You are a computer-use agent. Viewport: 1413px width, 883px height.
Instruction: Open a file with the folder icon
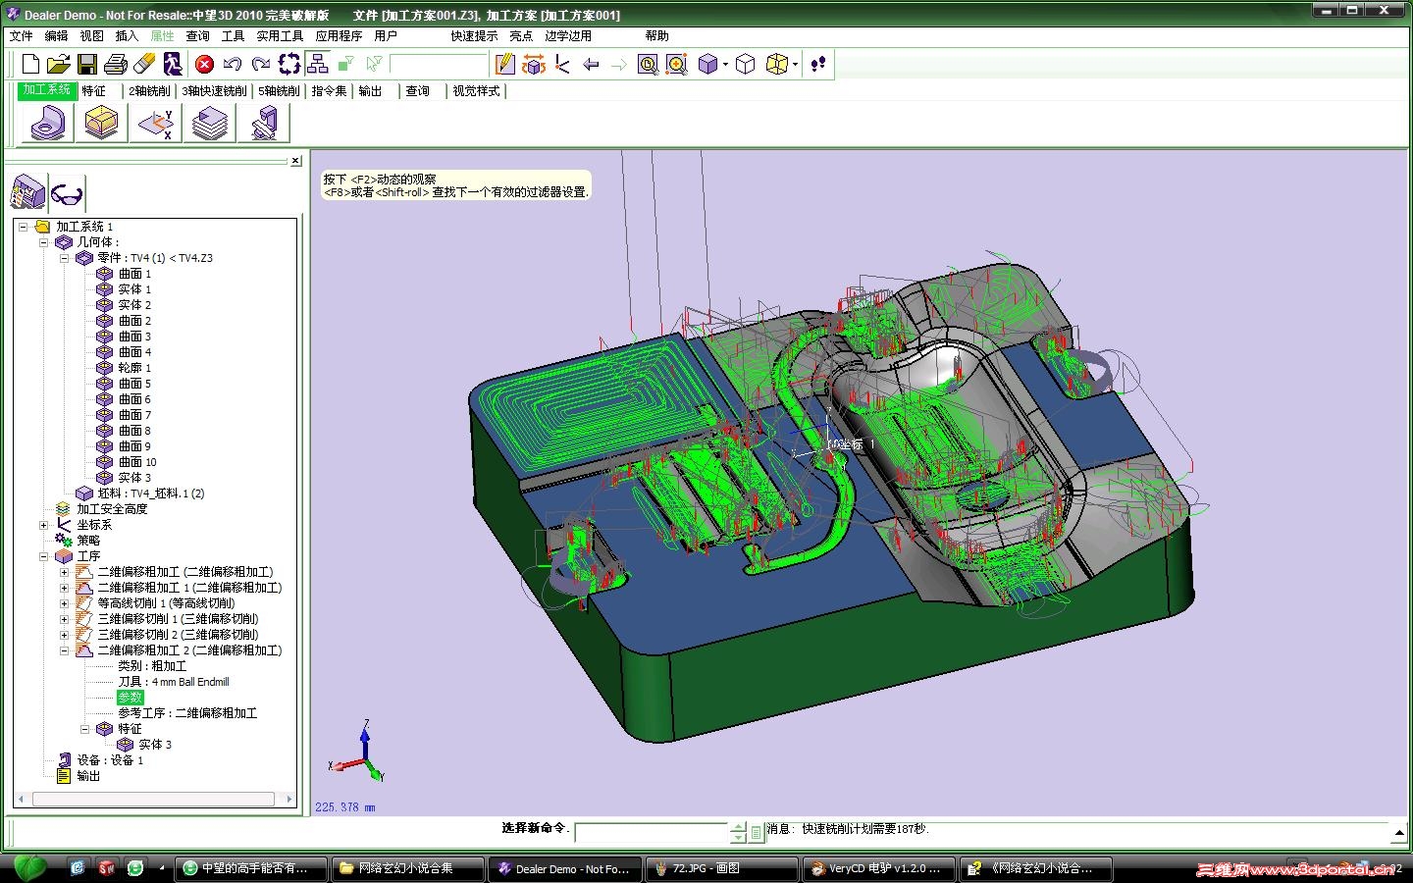59,65
